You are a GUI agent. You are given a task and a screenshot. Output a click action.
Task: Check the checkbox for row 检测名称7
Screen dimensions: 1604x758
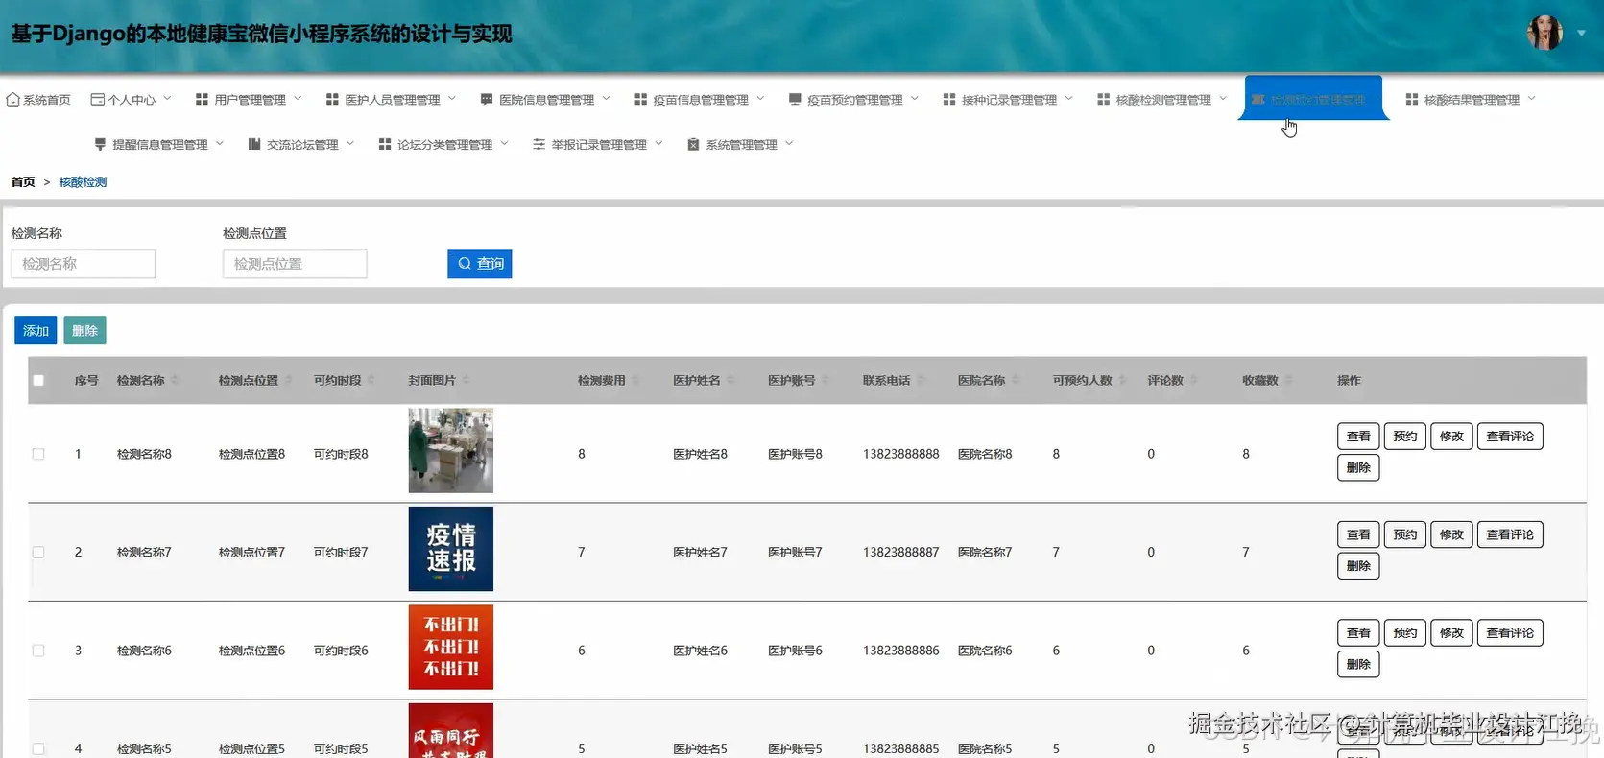coord(38,553)
